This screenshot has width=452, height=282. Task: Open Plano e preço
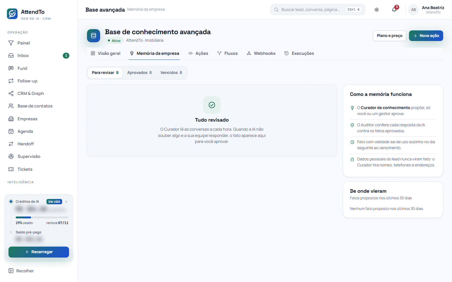(390, 36)
